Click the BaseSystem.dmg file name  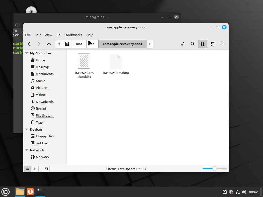click(x=116, y=73)
